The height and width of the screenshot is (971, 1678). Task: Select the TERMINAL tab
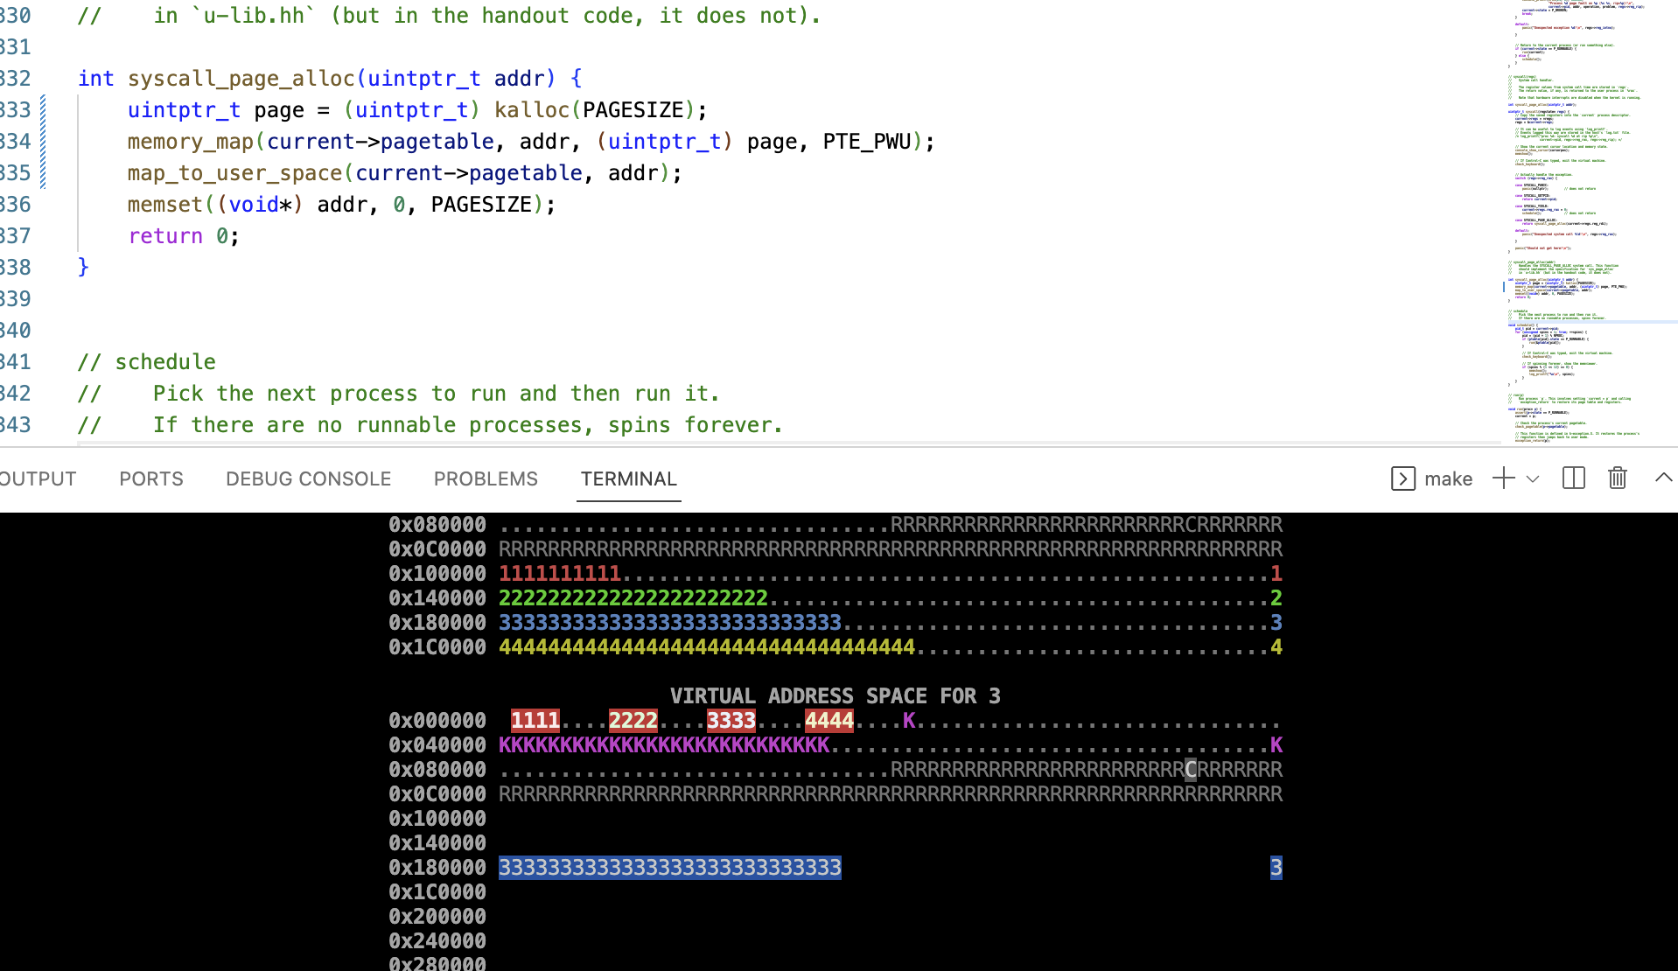[x=628, y=479]
